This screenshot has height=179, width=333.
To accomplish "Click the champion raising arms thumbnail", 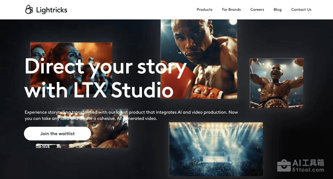I will (276, 83).
